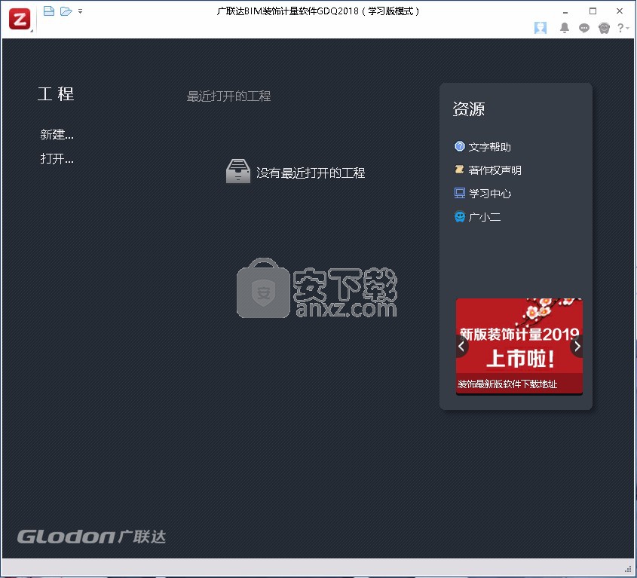Click the blue smiley icon beside 广小二
This screenshot has height=578, width=637.
click(x=459, y=216)
